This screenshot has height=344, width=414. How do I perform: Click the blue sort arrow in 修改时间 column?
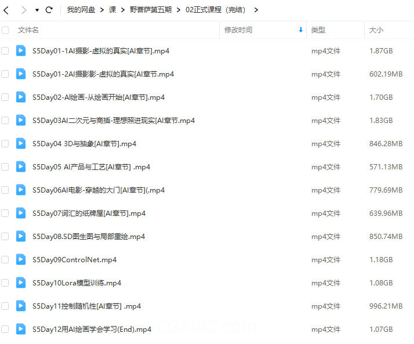click(x=300, y=30)
